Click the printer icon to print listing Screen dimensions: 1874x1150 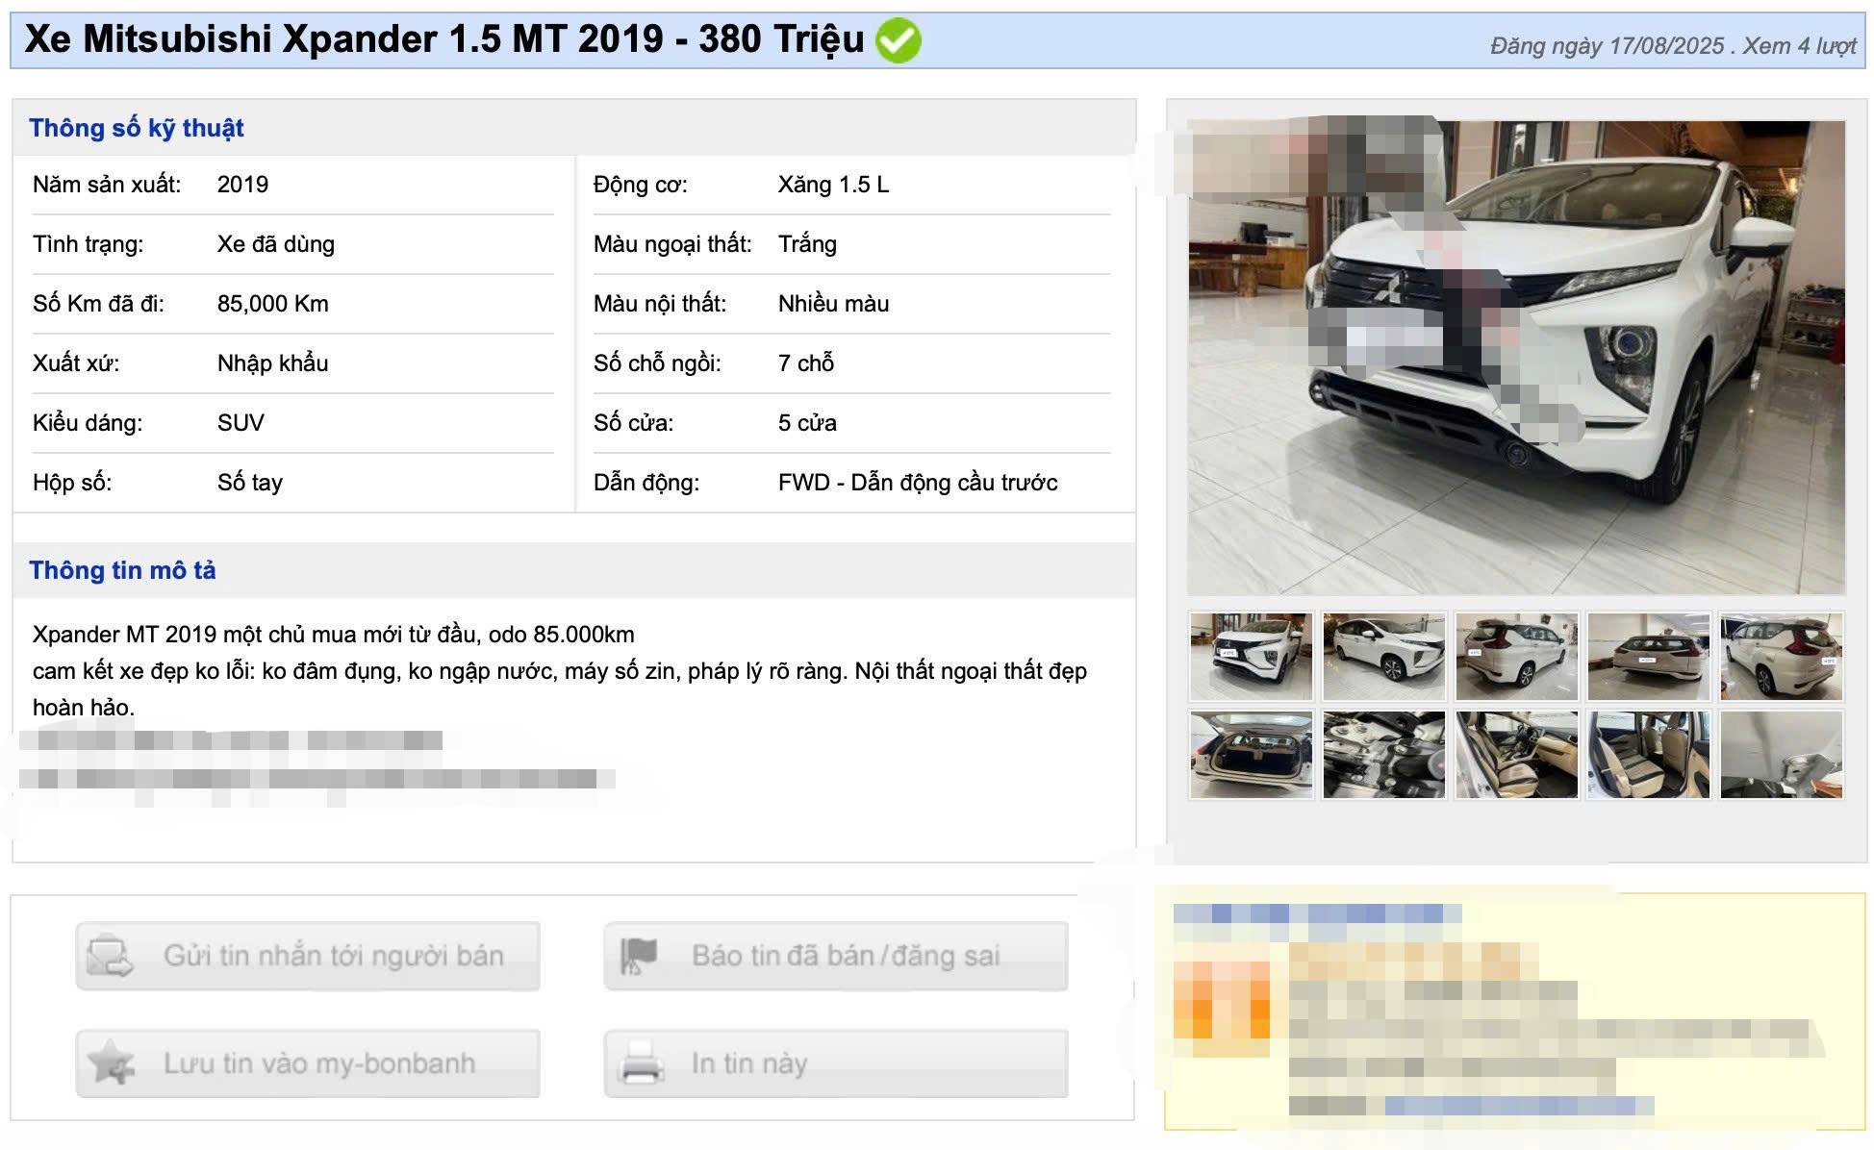pyautogui.click(x=641, y=1063)
